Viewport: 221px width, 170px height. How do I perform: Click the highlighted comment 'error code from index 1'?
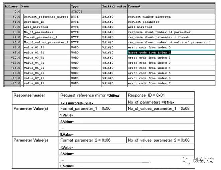(x=149, y=52)
